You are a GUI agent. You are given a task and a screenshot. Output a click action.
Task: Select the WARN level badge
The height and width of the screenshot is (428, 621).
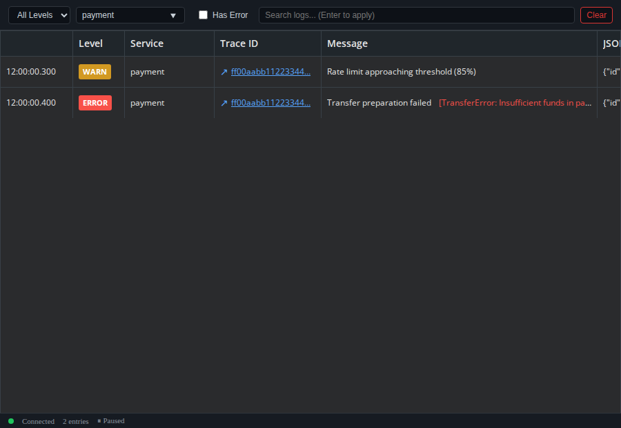95,72
